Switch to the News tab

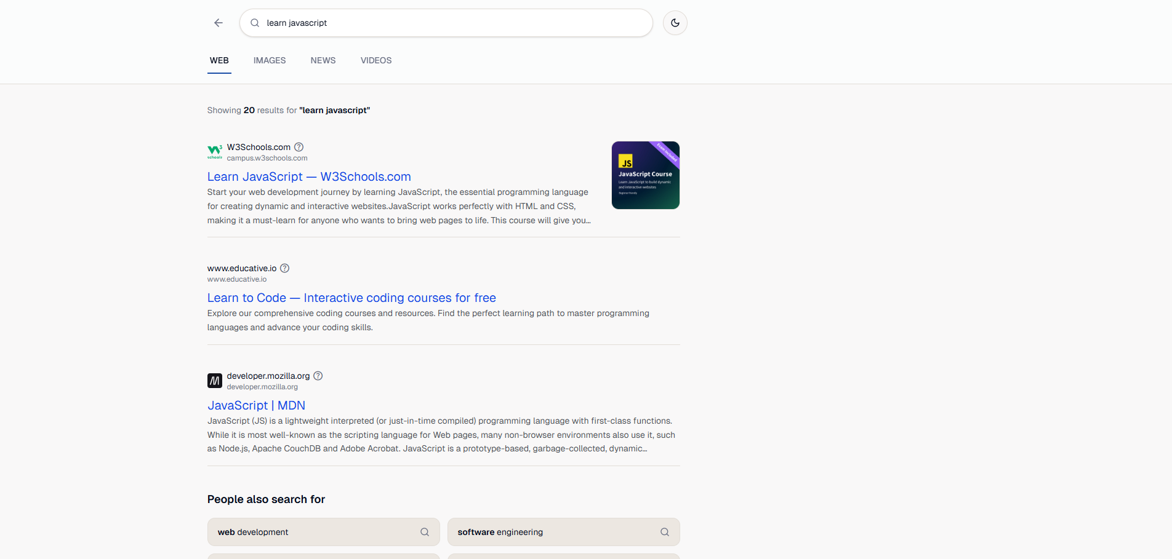[x=323, y=60]
